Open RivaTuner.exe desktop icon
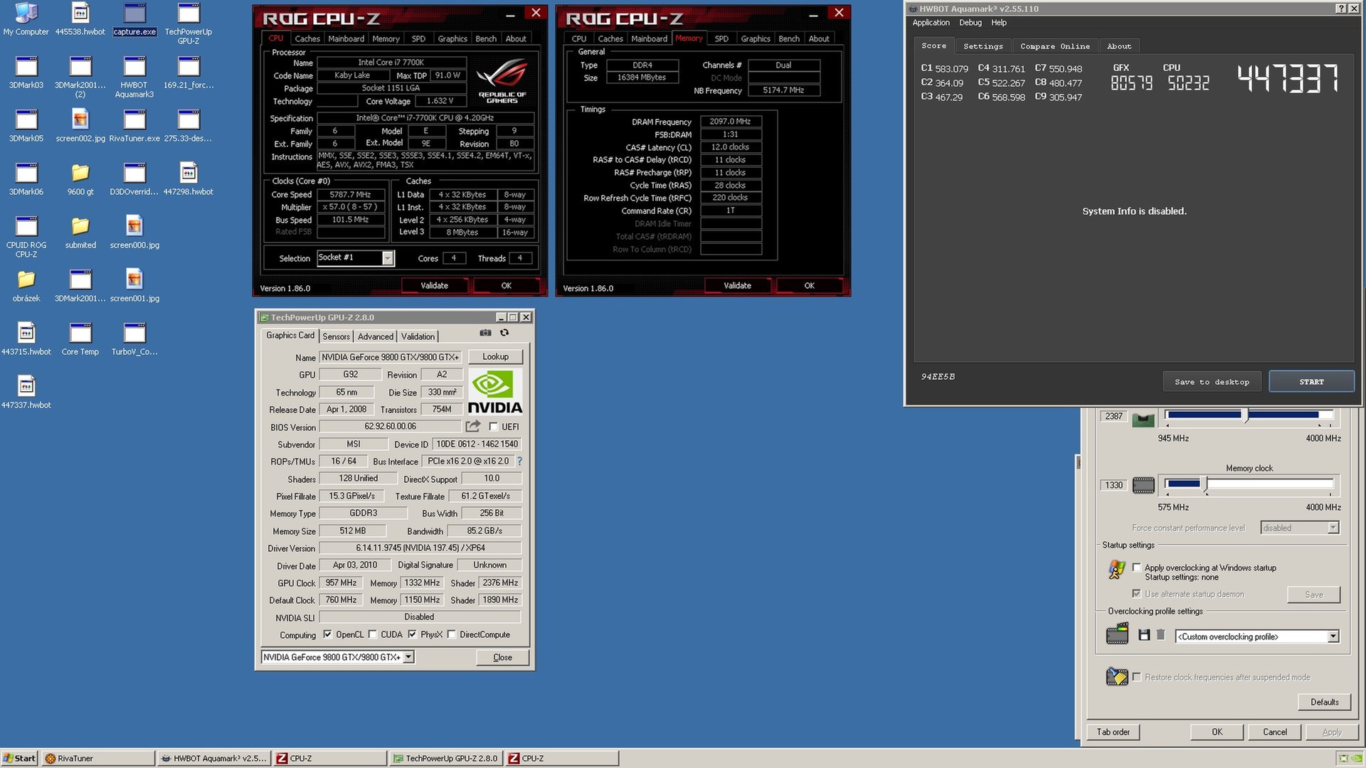 tap(134, 126)
